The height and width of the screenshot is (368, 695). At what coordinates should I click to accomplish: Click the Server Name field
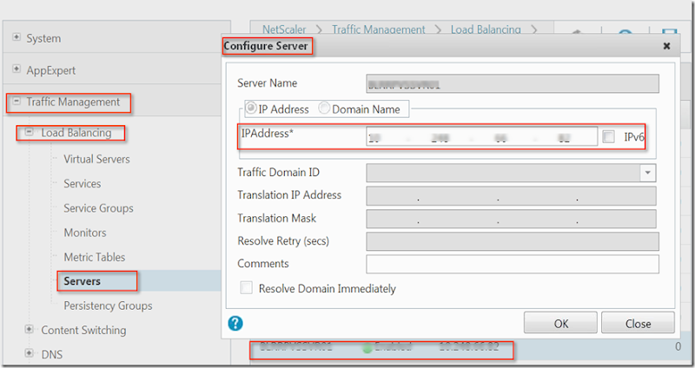(513, 83)
